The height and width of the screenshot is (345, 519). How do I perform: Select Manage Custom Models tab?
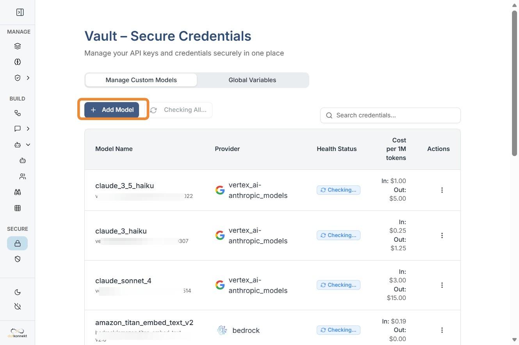click(141, 80)
